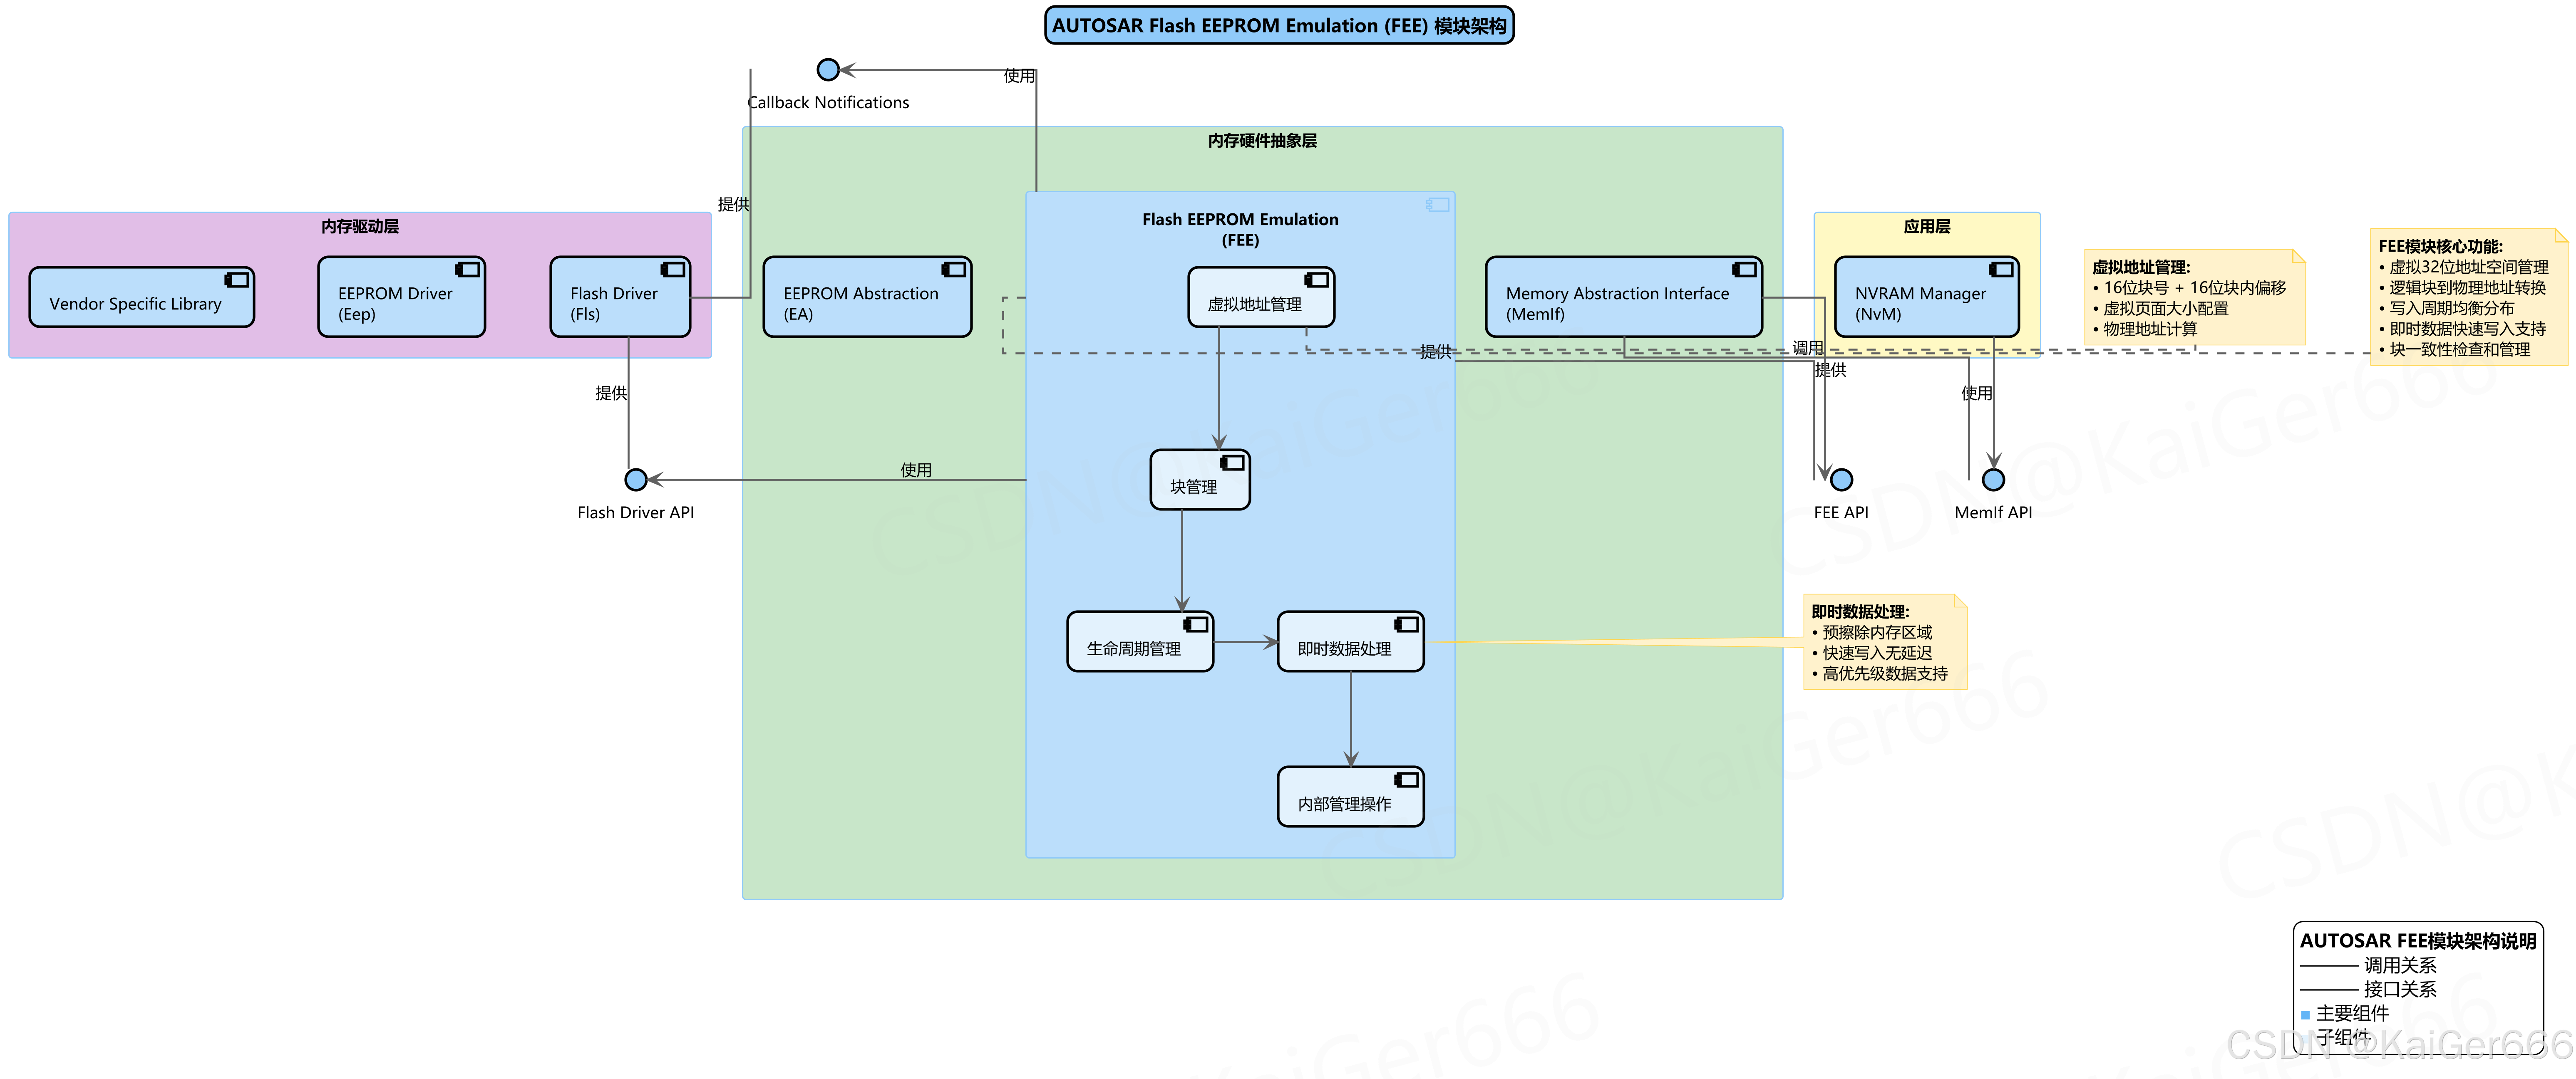Click 使用 label near Callback Notifications arrow

click(1019, 76)
